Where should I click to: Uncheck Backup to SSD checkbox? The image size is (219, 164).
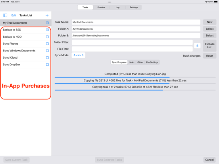[48, 30]
